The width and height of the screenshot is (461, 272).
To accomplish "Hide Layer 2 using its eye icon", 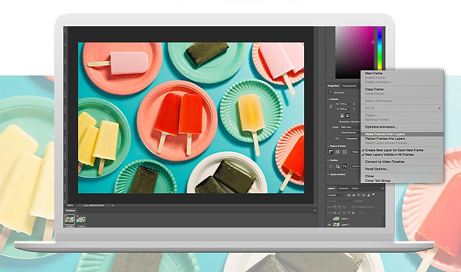I will click(329, 225).
